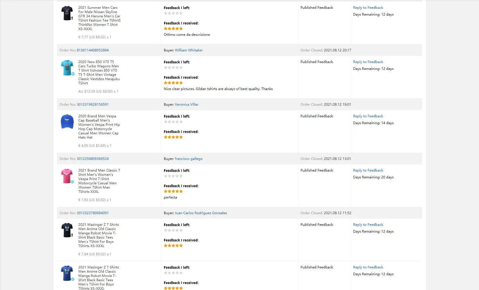The width and height of the screenshot is (479, 290).
Task: Open the blue Vespa baseball cap thumbnail
Action: pyautogui.click(x=67, y=122)
